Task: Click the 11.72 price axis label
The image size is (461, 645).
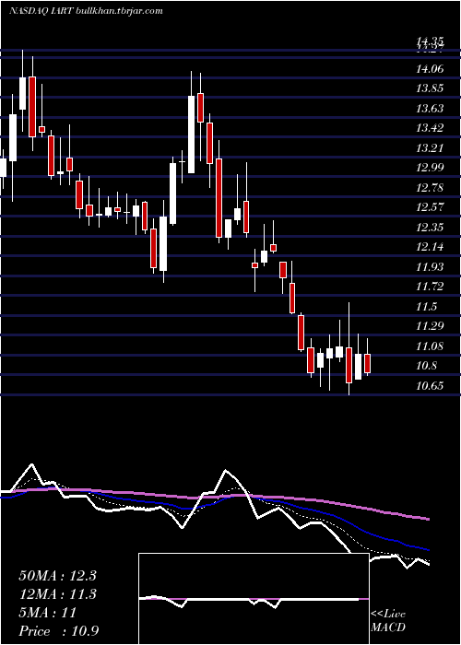Action: tap(430, 287)
